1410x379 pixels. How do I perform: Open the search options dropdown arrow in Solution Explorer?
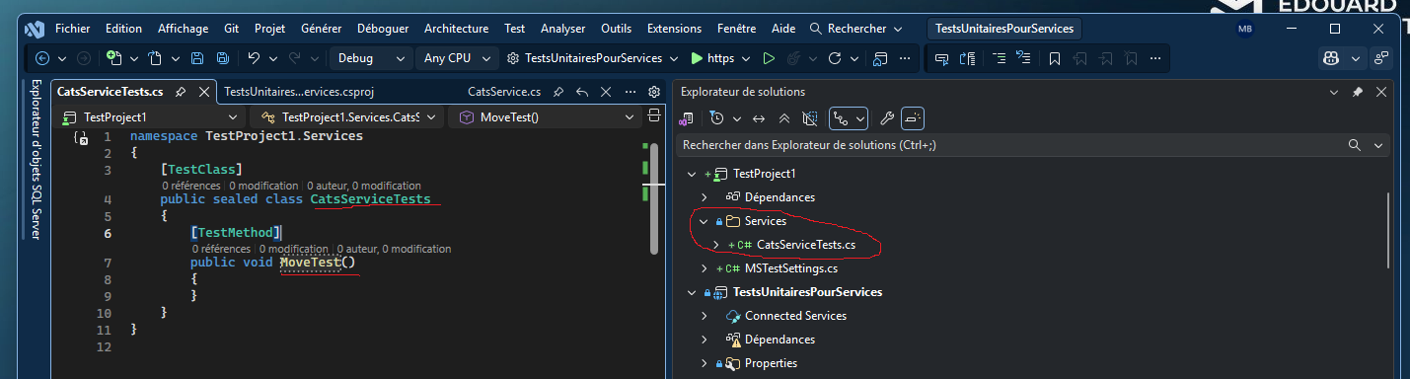(1378, 145)
